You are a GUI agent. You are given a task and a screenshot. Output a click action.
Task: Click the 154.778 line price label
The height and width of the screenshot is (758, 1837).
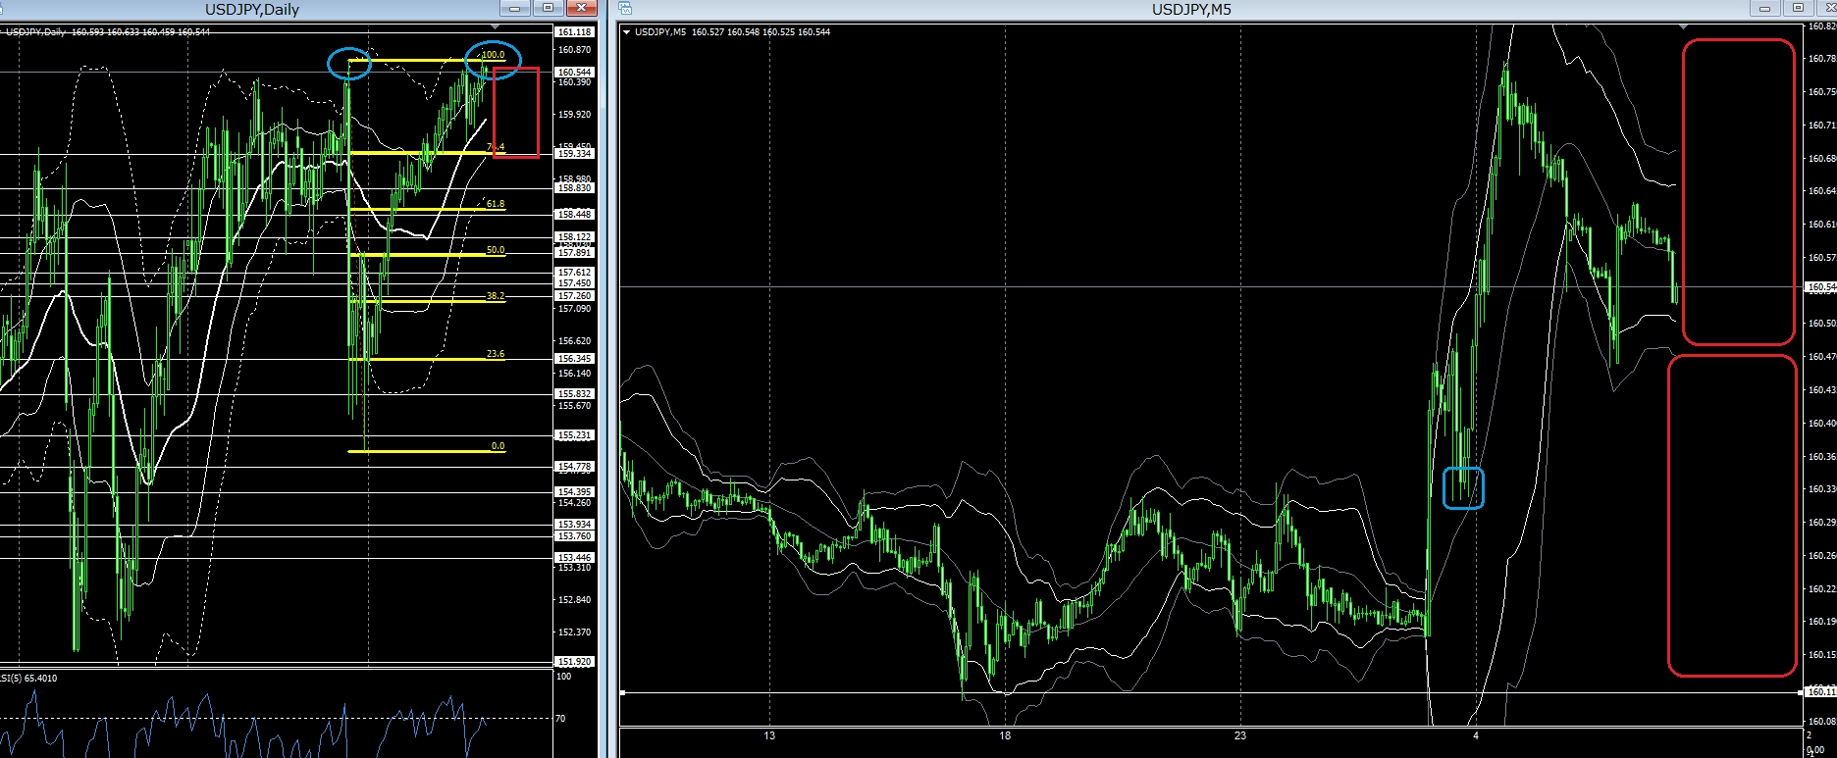click(x=574, y=467)
